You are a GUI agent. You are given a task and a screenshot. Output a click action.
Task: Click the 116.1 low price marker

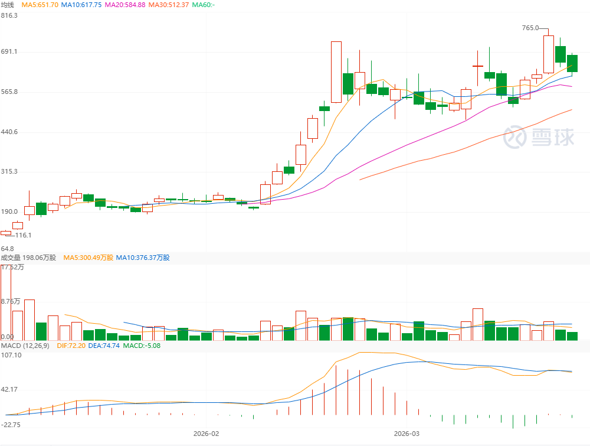22,235
